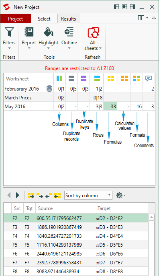Open the gear settings menu
Image resolution: width=159 pixels, height=276 pixels.
click(x=121, y=195)
